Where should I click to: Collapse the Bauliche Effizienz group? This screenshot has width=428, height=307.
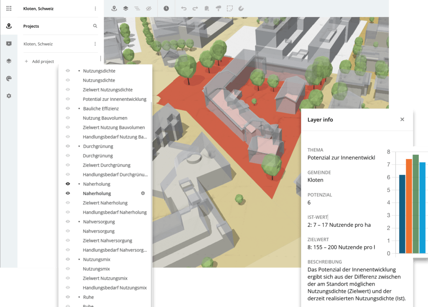79,109
